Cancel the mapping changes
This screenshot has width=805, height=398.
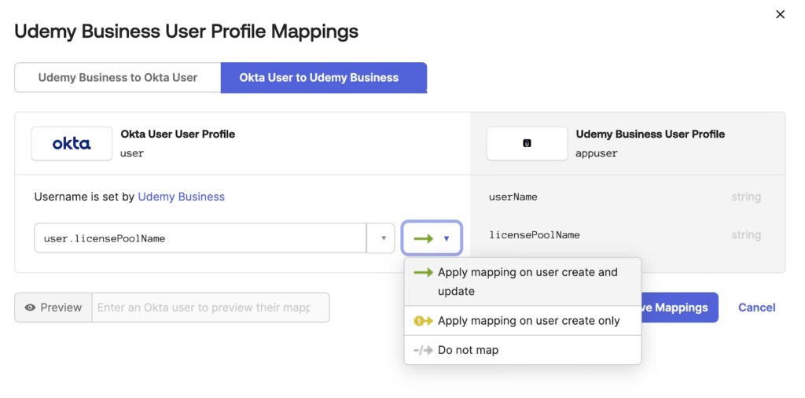coord(756,308)
